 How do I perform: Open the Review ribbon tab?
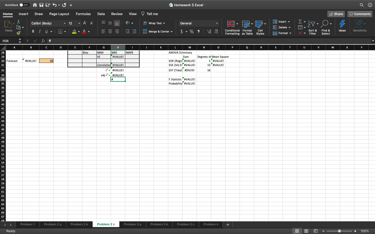[117, 14]
